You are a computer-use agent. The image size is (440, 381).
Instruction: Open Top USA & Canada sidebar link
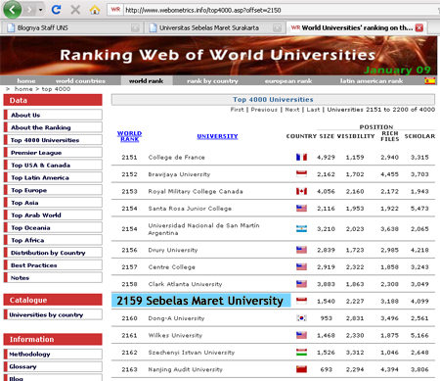pos(53,165)
